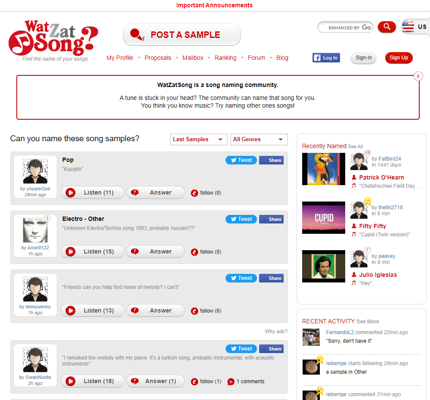Go to the Forum page
Image resolution: width=430 pixels, height=400 pixels.
click(257, 58)
